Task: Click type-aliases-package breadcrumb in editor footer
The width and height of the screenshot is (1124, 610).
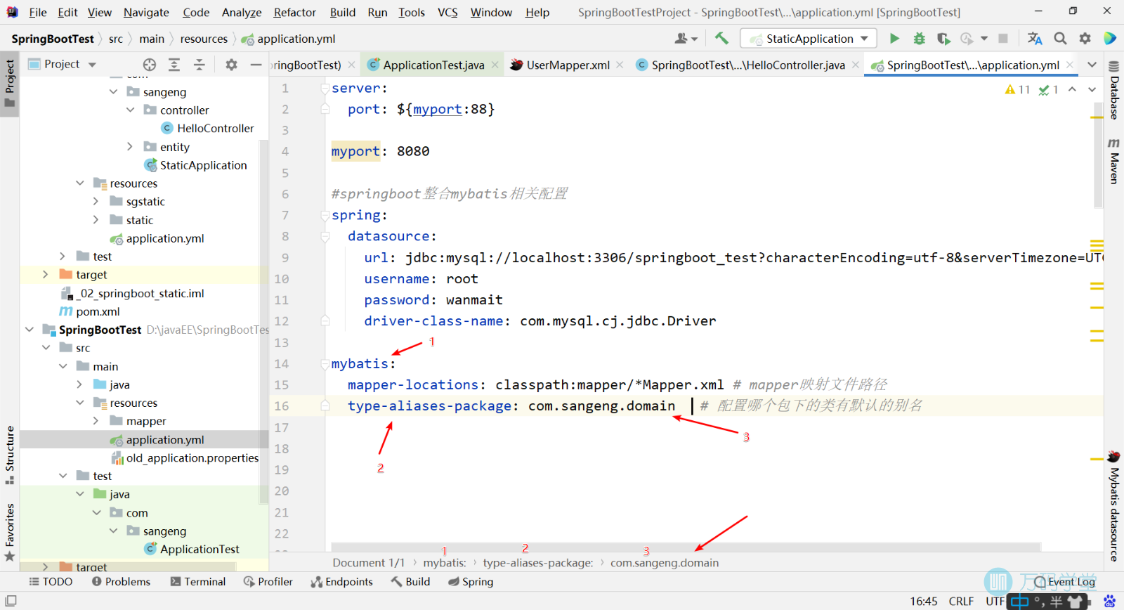Action: pos(538,562)
